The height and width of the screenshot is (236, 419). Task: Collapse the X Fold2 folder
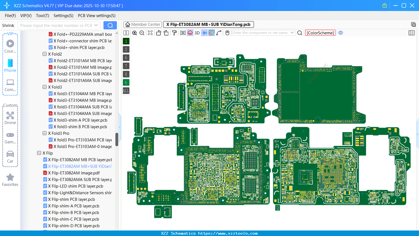[45, 54]
